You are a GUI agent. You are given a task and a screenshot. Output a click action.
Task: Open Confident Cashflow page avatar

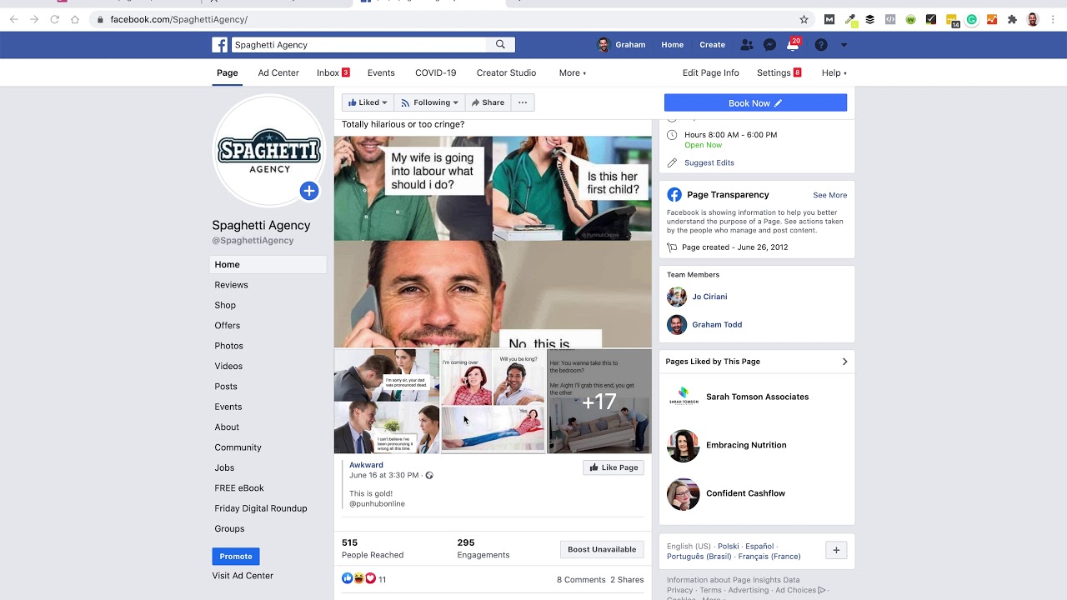[684, 494]
